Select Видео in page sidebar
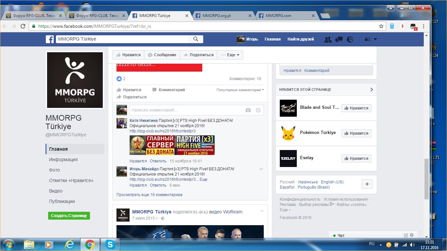Viewport: 447px width, 251px height. tap(56, 191)
